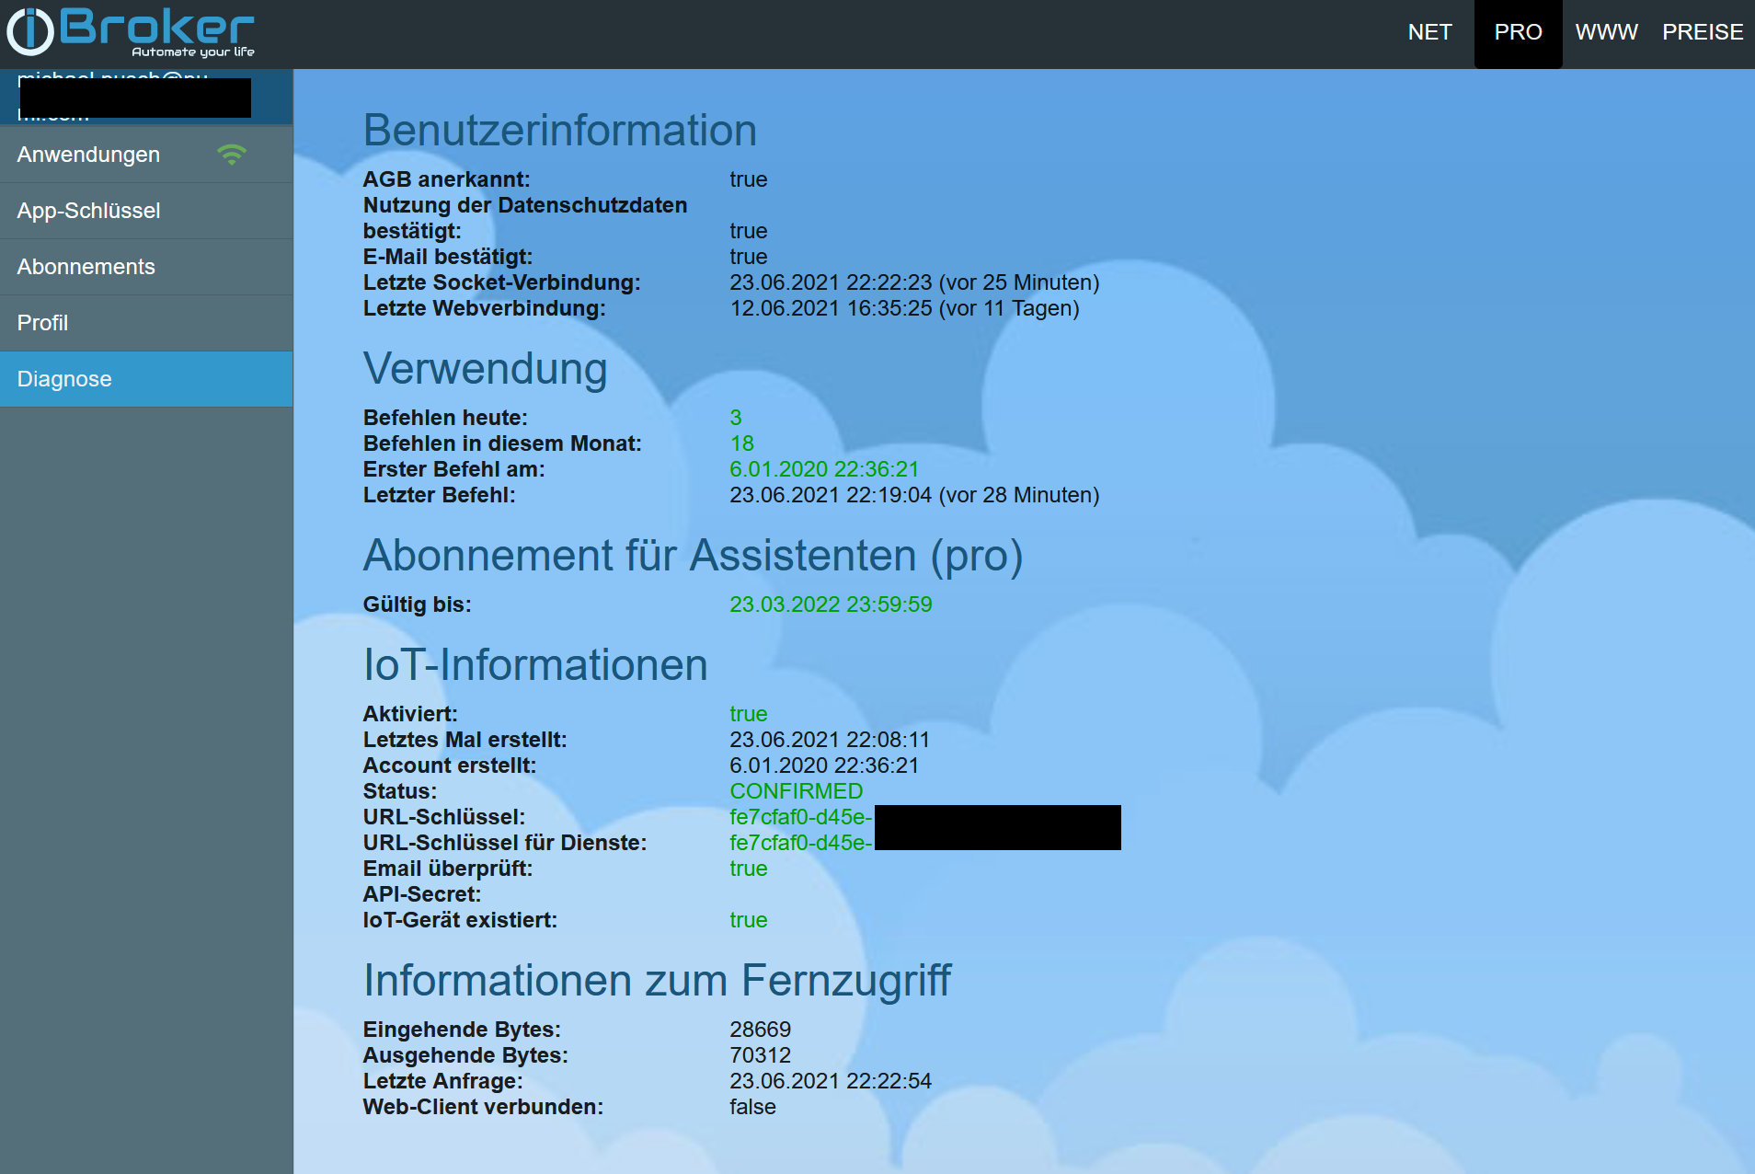Click Letzte Socket-Verbindung timestamp

click(x=914, y=282)
